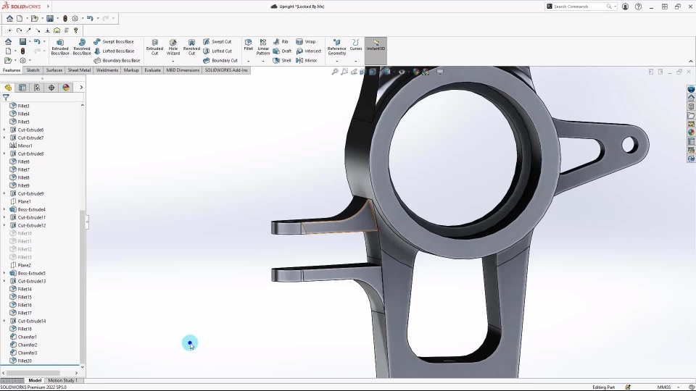Select the Fillet tool
696x391 pixels.
pyautogui.click(x=249, y=45)
